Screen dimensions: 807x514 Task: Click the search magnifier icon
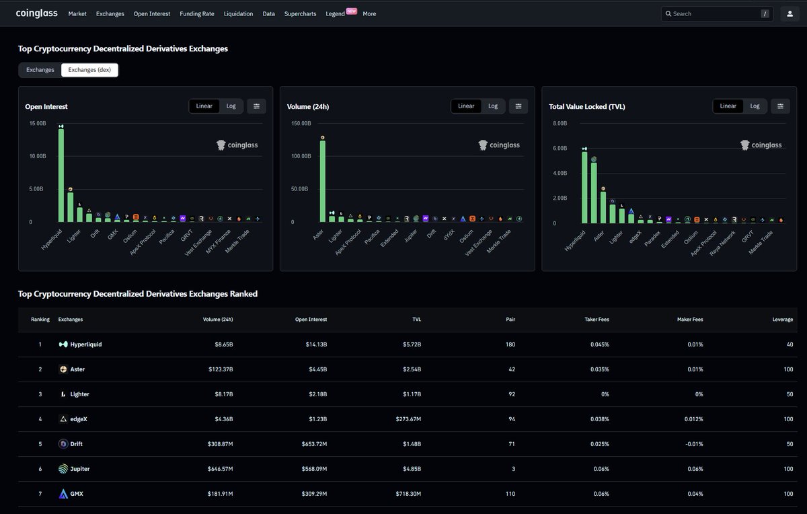click(668, 13)
